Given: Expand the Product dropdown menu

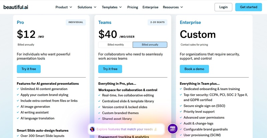Looking at the screenshot, I should pyautogui.click(x=64, y=7).
